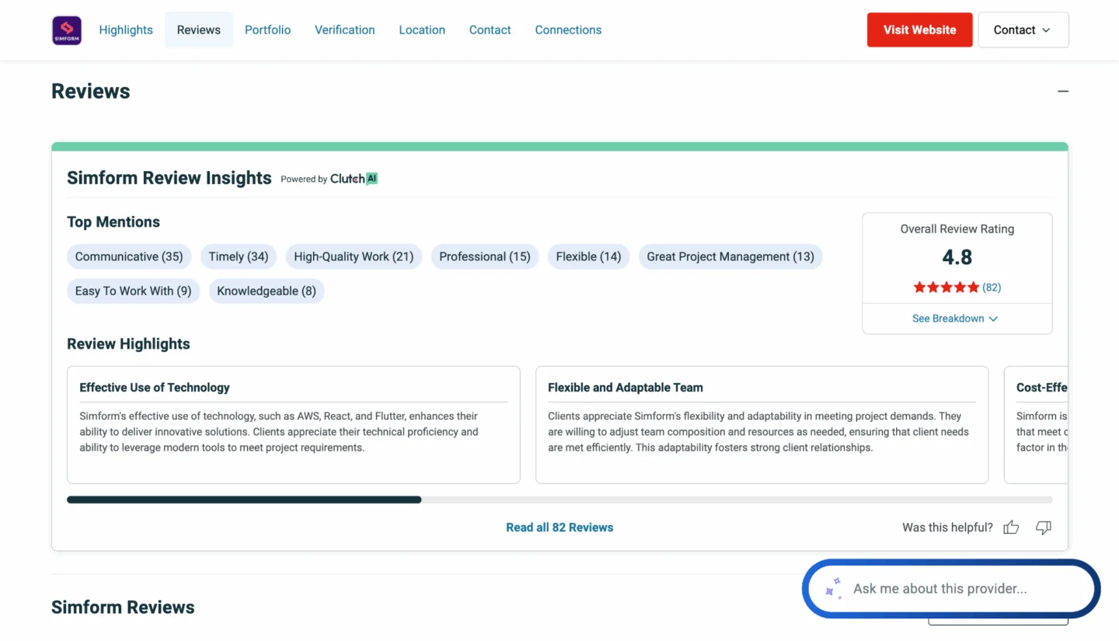This screenshot has width=1119, height=641.
Task: Click the Simform Reviews heading
Action: coord(123,608)
